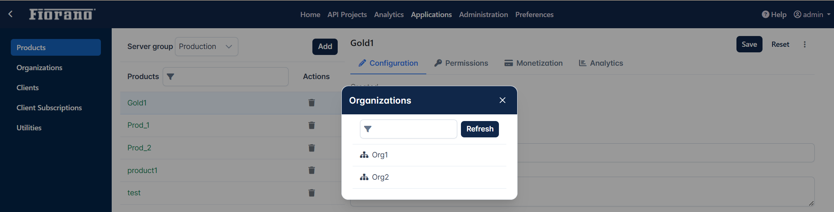Viewport: 834px width, 212px height.
Task: Delete the test product via trash icon
Action: click(x=312, y=193)
